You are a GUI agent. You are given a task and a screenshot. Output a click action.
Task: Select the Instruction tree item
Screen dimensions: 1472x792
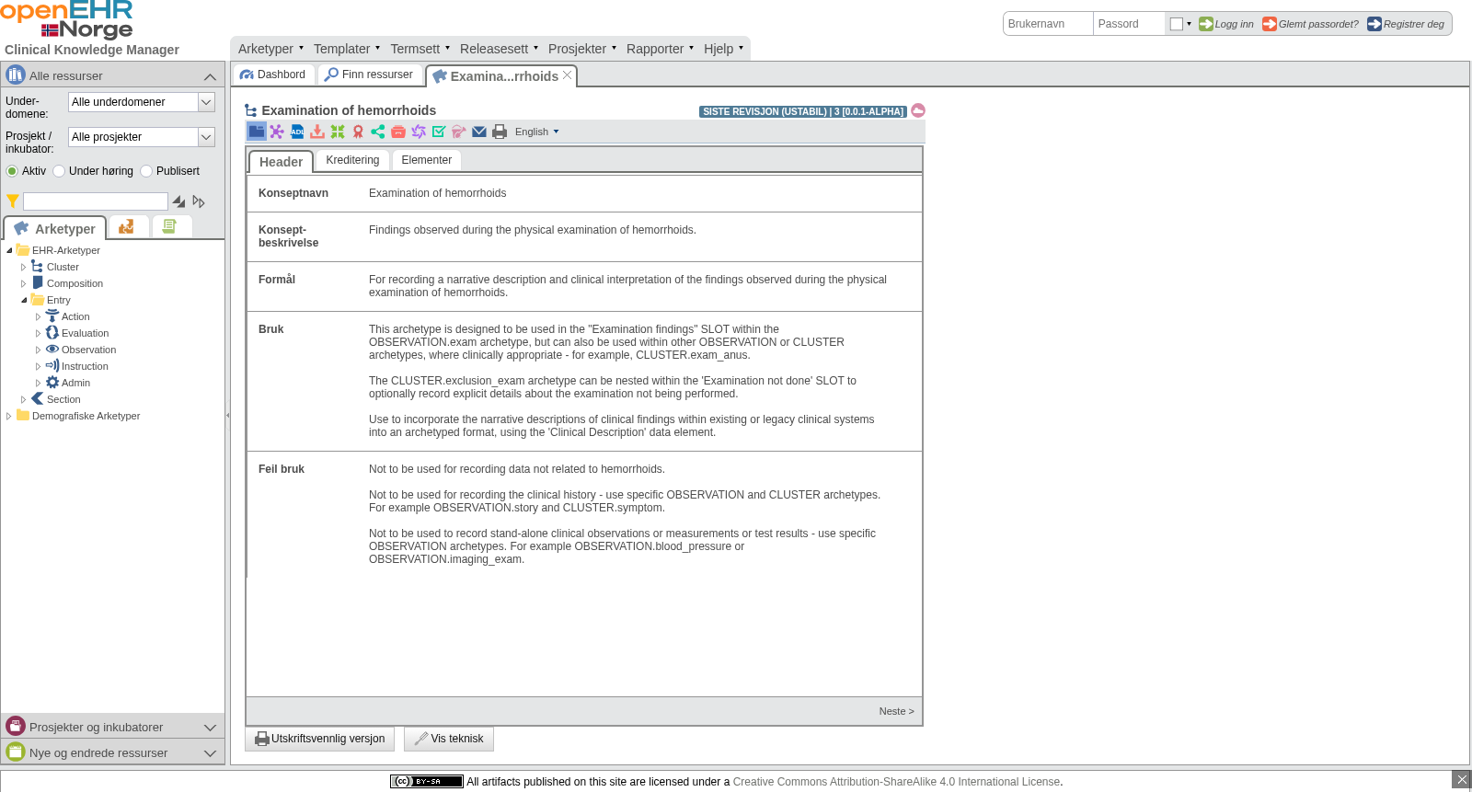point(85,366)
